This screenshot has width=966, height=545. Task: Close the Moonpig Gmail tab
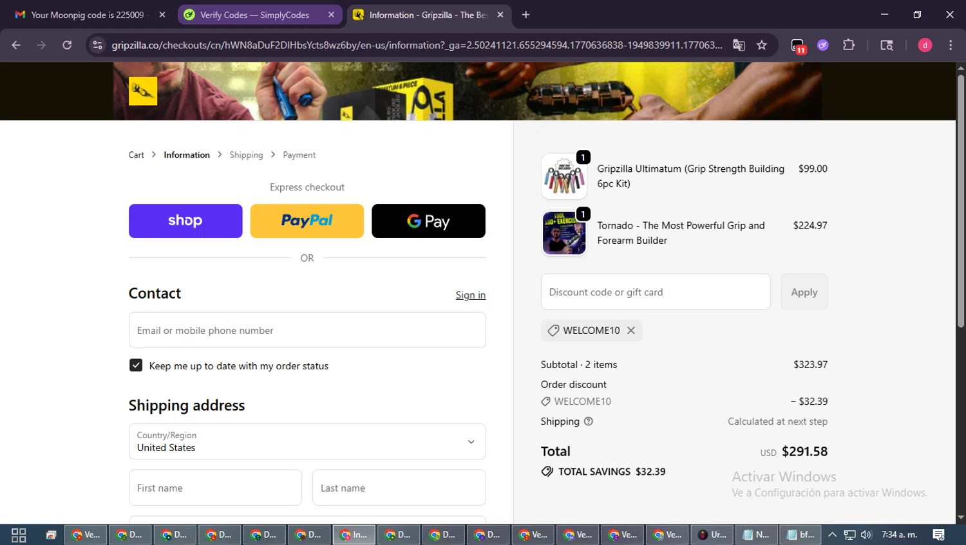pos(162,15)
